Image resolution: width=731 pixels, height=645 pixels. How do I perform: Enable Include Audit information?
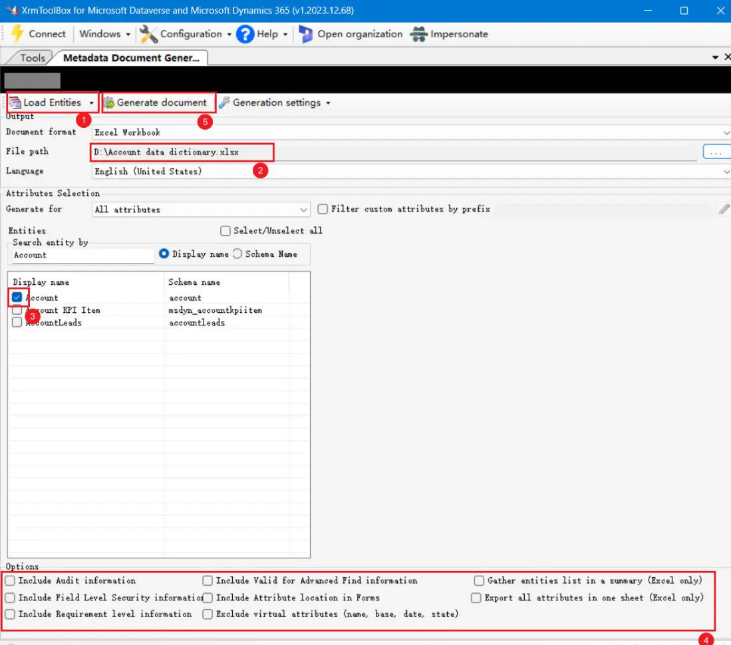point(10,580)
